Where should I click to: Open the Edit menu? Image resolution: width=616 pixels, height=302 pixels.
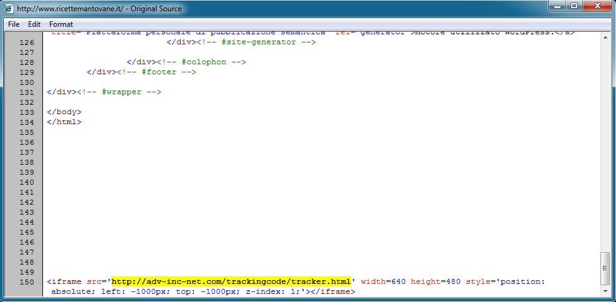coord(34,24)
